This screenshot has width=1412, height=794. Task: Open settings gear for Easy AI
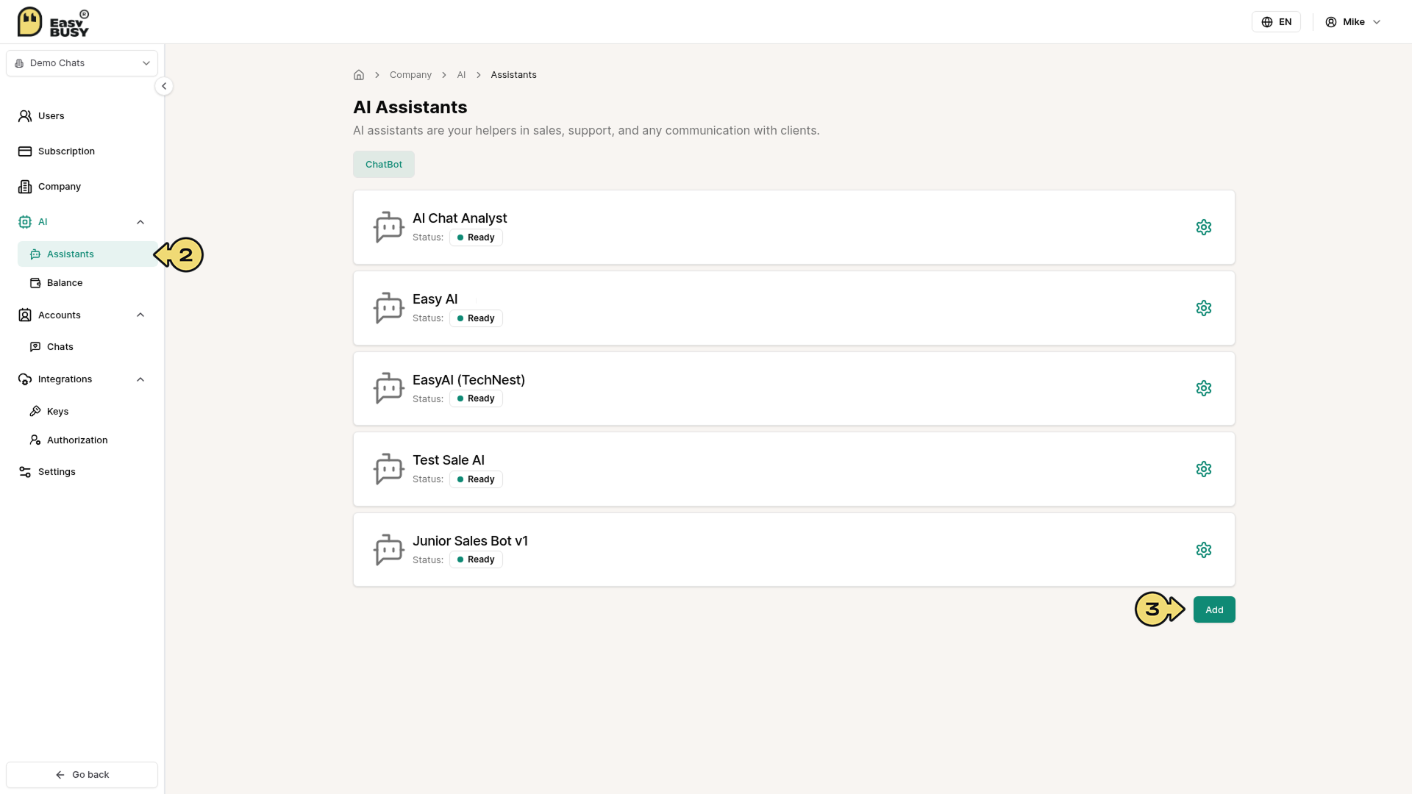tap(1203, 308)
